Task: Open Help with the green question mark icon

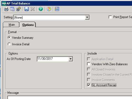Action: pos(41,9)
